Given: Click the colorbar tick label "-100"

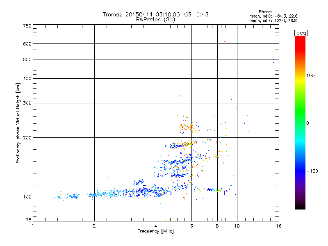Looking at the screenshot, I should (x=312, y=171).
